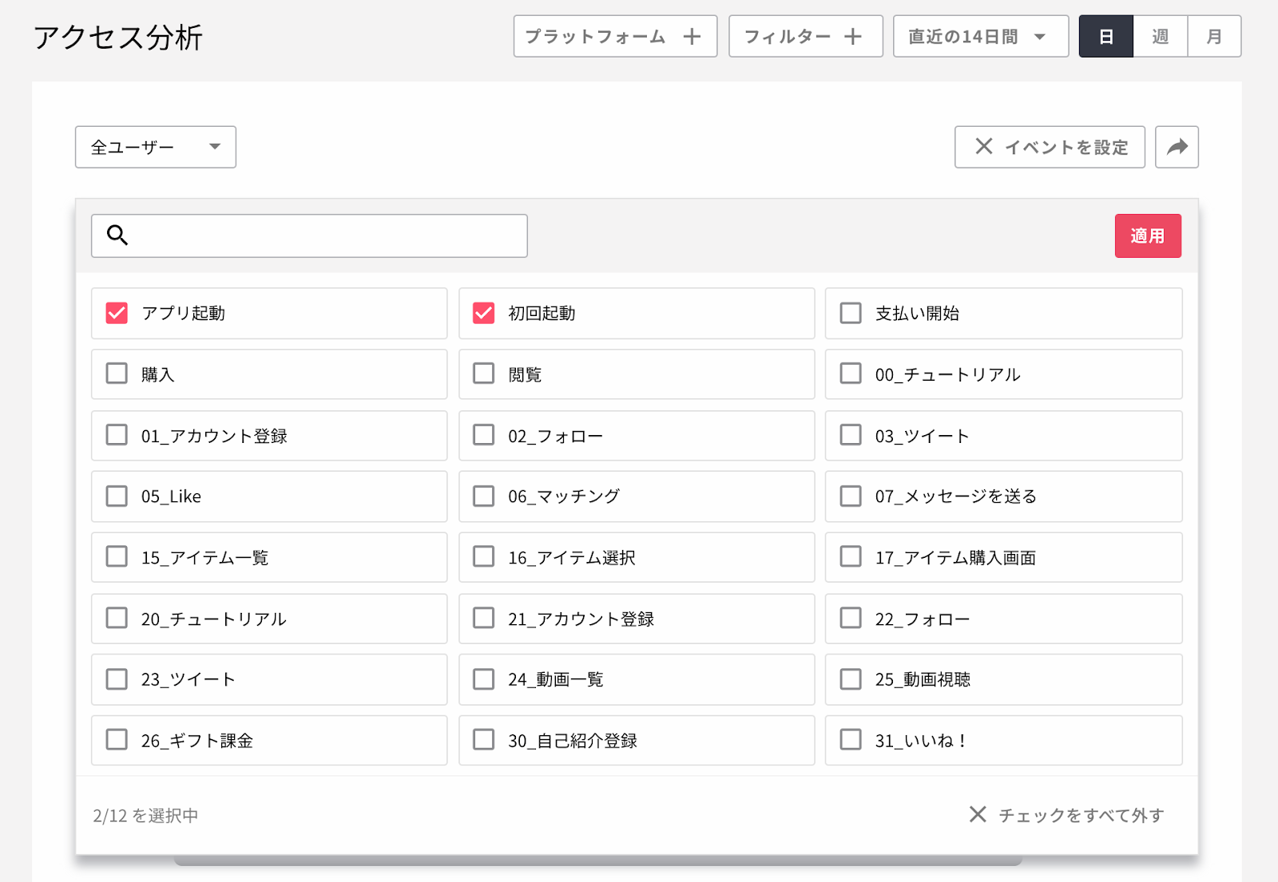Click the X icon on イベントを設定
Viewport: 1278px width, 882px height.
(983, 147)
